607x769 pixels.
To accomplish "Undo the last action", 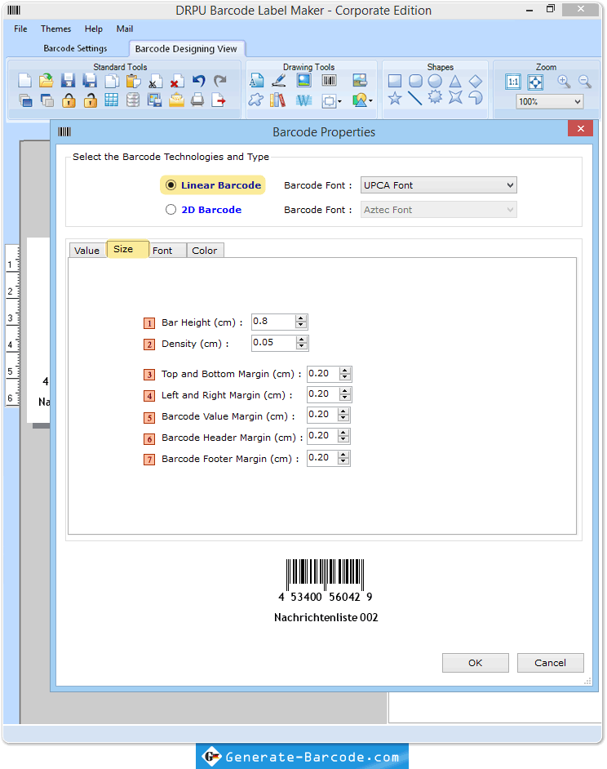I will click(x=198, y=81).
